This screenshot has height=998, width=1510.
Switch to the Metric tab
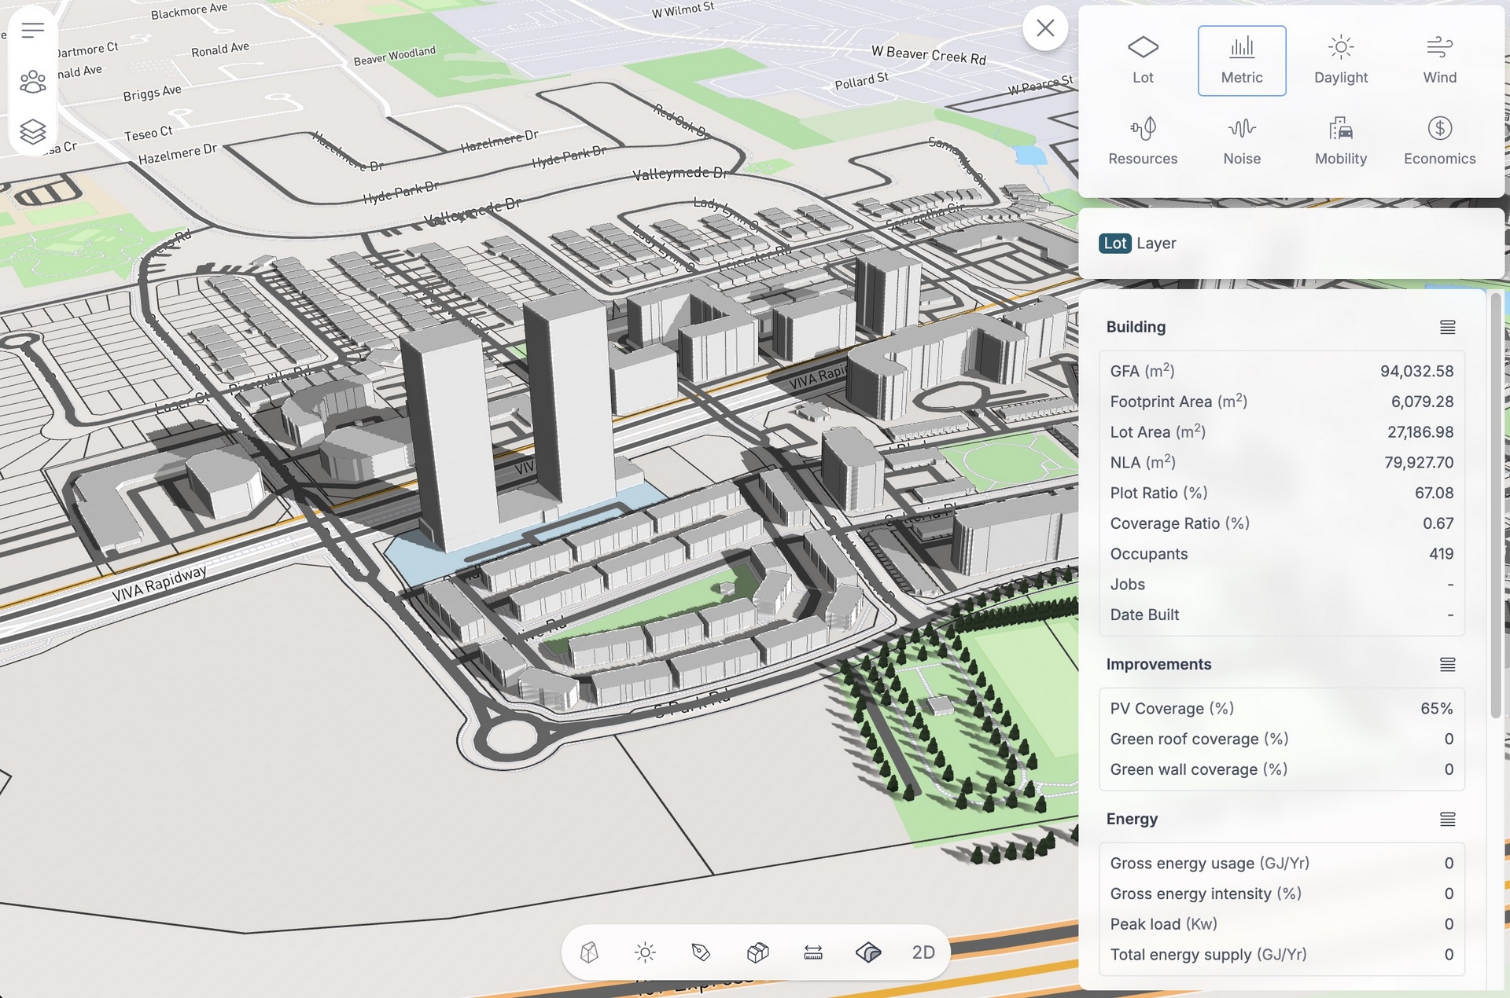(x=1242, y=59)
